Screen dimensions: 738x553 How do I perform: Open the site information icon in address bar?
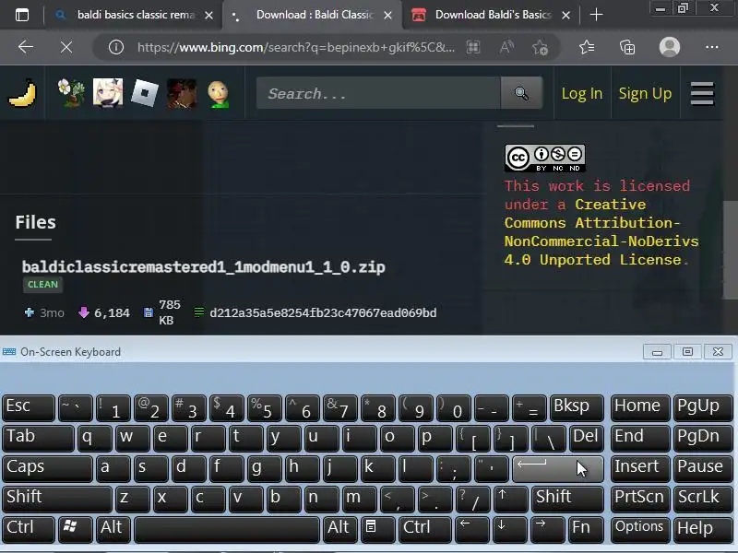[x=116, y=47]
